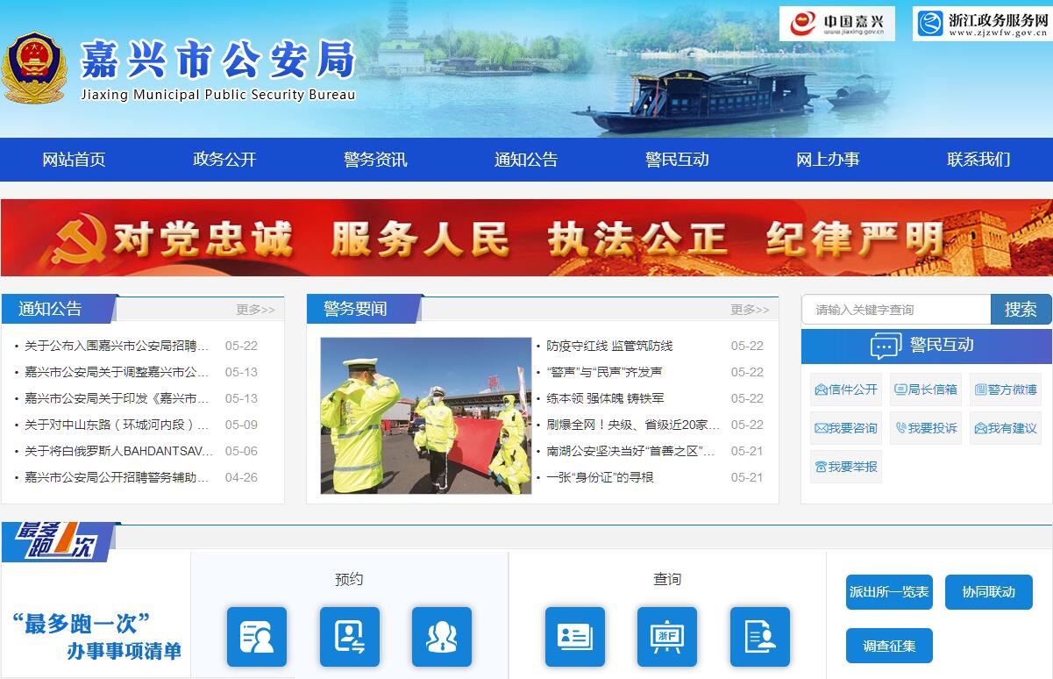Click the first 预约 icon with ID card

click(x=256, y=636)
